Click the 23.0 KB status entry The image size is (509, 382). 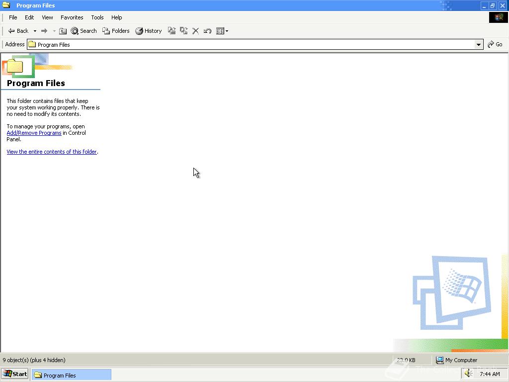tap(406, 360)
